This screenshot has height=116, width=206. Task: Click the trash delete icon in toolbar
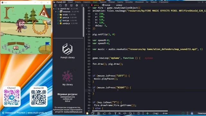point(66,5)
